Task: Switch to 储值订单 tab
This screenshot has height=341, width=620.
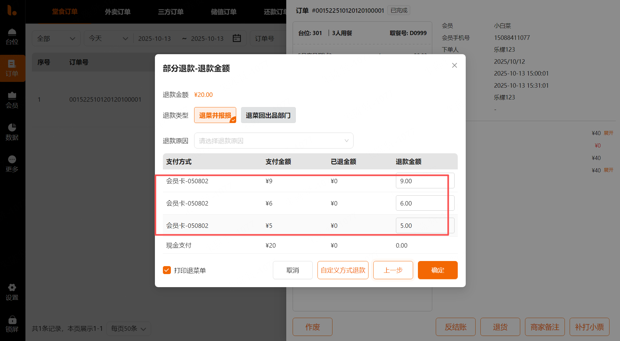Action: pos(223,12)
